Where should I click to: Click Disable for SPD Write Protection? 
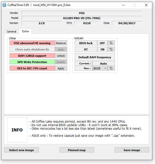point(61,62)
